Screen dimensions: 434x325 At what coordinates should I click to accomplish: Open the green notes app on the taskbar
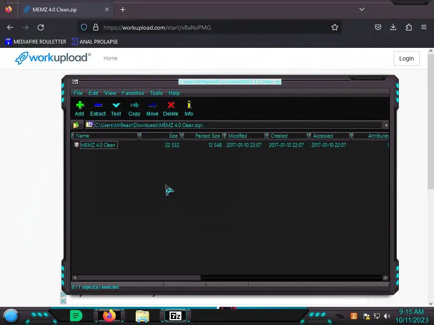pos(76,316)
